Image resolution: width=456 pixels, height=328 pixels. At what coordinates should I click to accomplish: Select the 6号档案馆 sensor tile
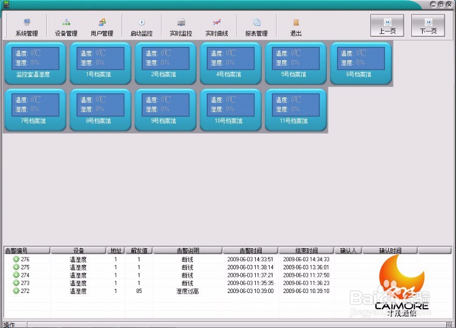(361, 63)
